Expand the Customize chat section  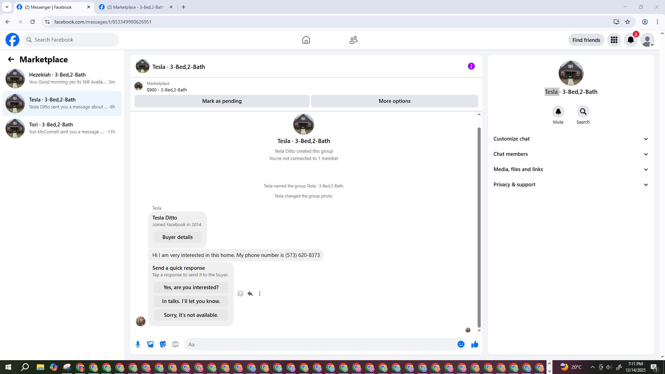(x=570, y=139)
